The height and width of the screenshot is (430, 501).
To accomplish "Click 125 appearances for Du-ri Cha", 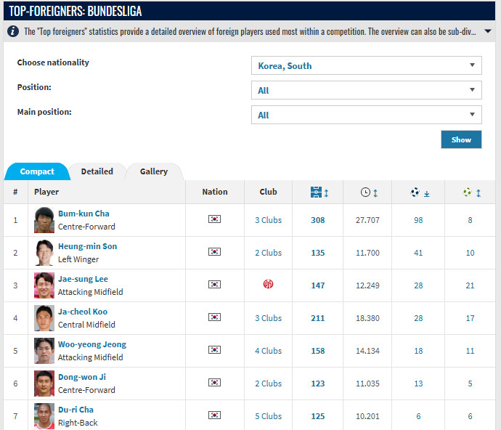I will tap(318, 416).
